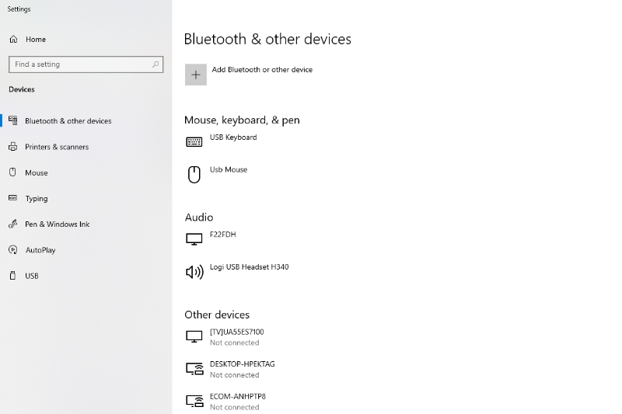This screenshot has height=414, width=622.
Task: Open the Home settings page
Action: pyautogui.click(x=36, y=39)
